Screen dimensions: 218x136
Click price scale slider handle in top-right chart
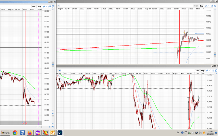215,55
